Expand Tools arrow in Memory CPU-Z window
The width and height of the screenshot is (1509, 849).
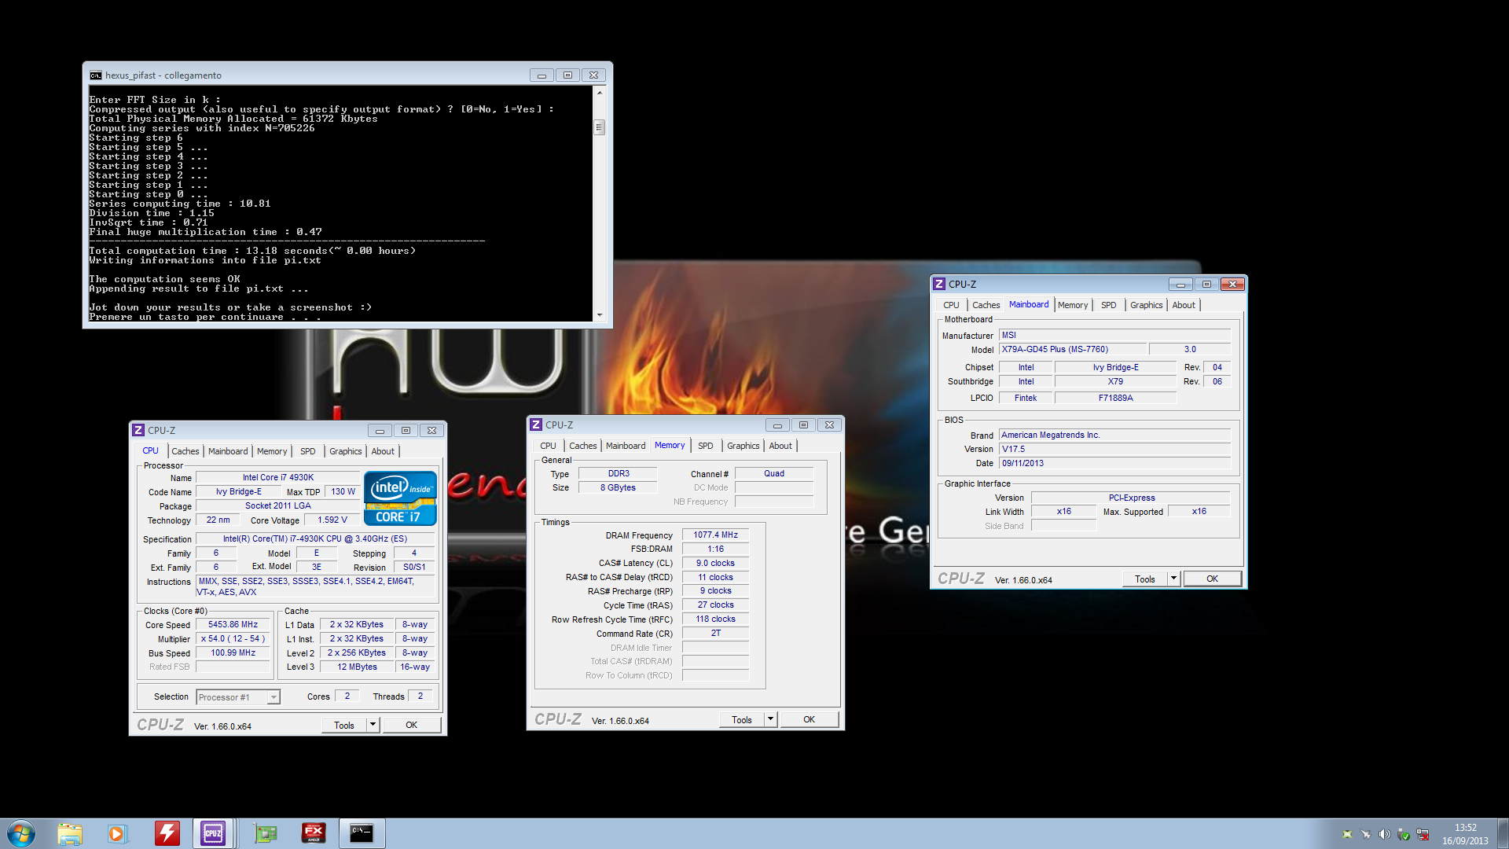point(771,719)
